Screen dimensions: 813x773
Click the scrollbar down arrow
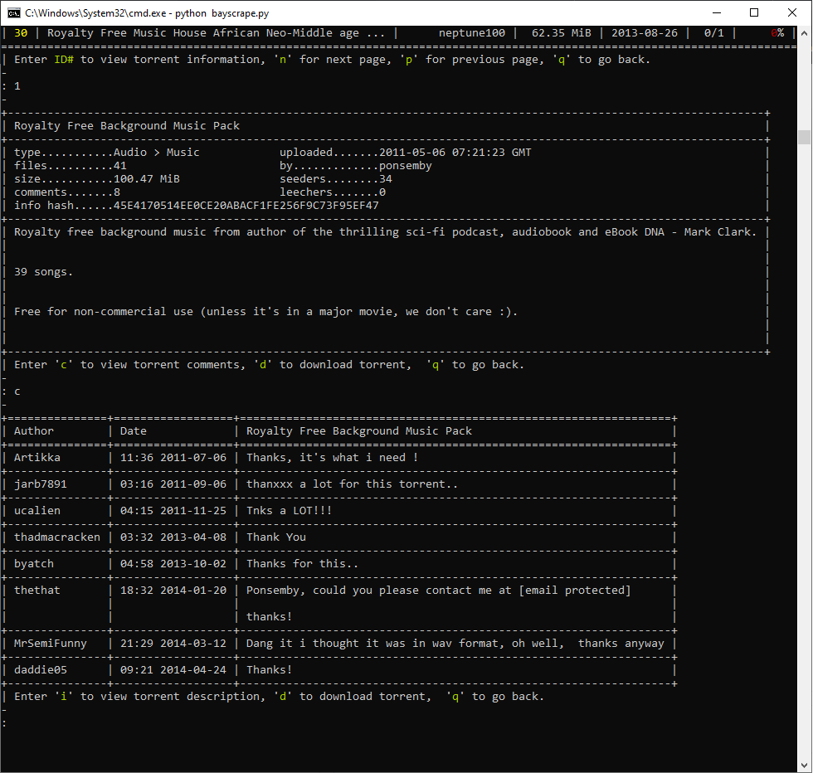click(x=804, y=766)
